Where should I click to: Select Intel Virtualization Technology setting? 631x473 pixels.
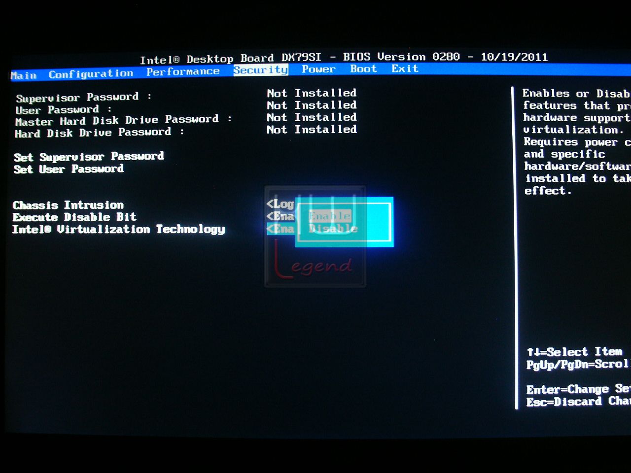point(118,230)
